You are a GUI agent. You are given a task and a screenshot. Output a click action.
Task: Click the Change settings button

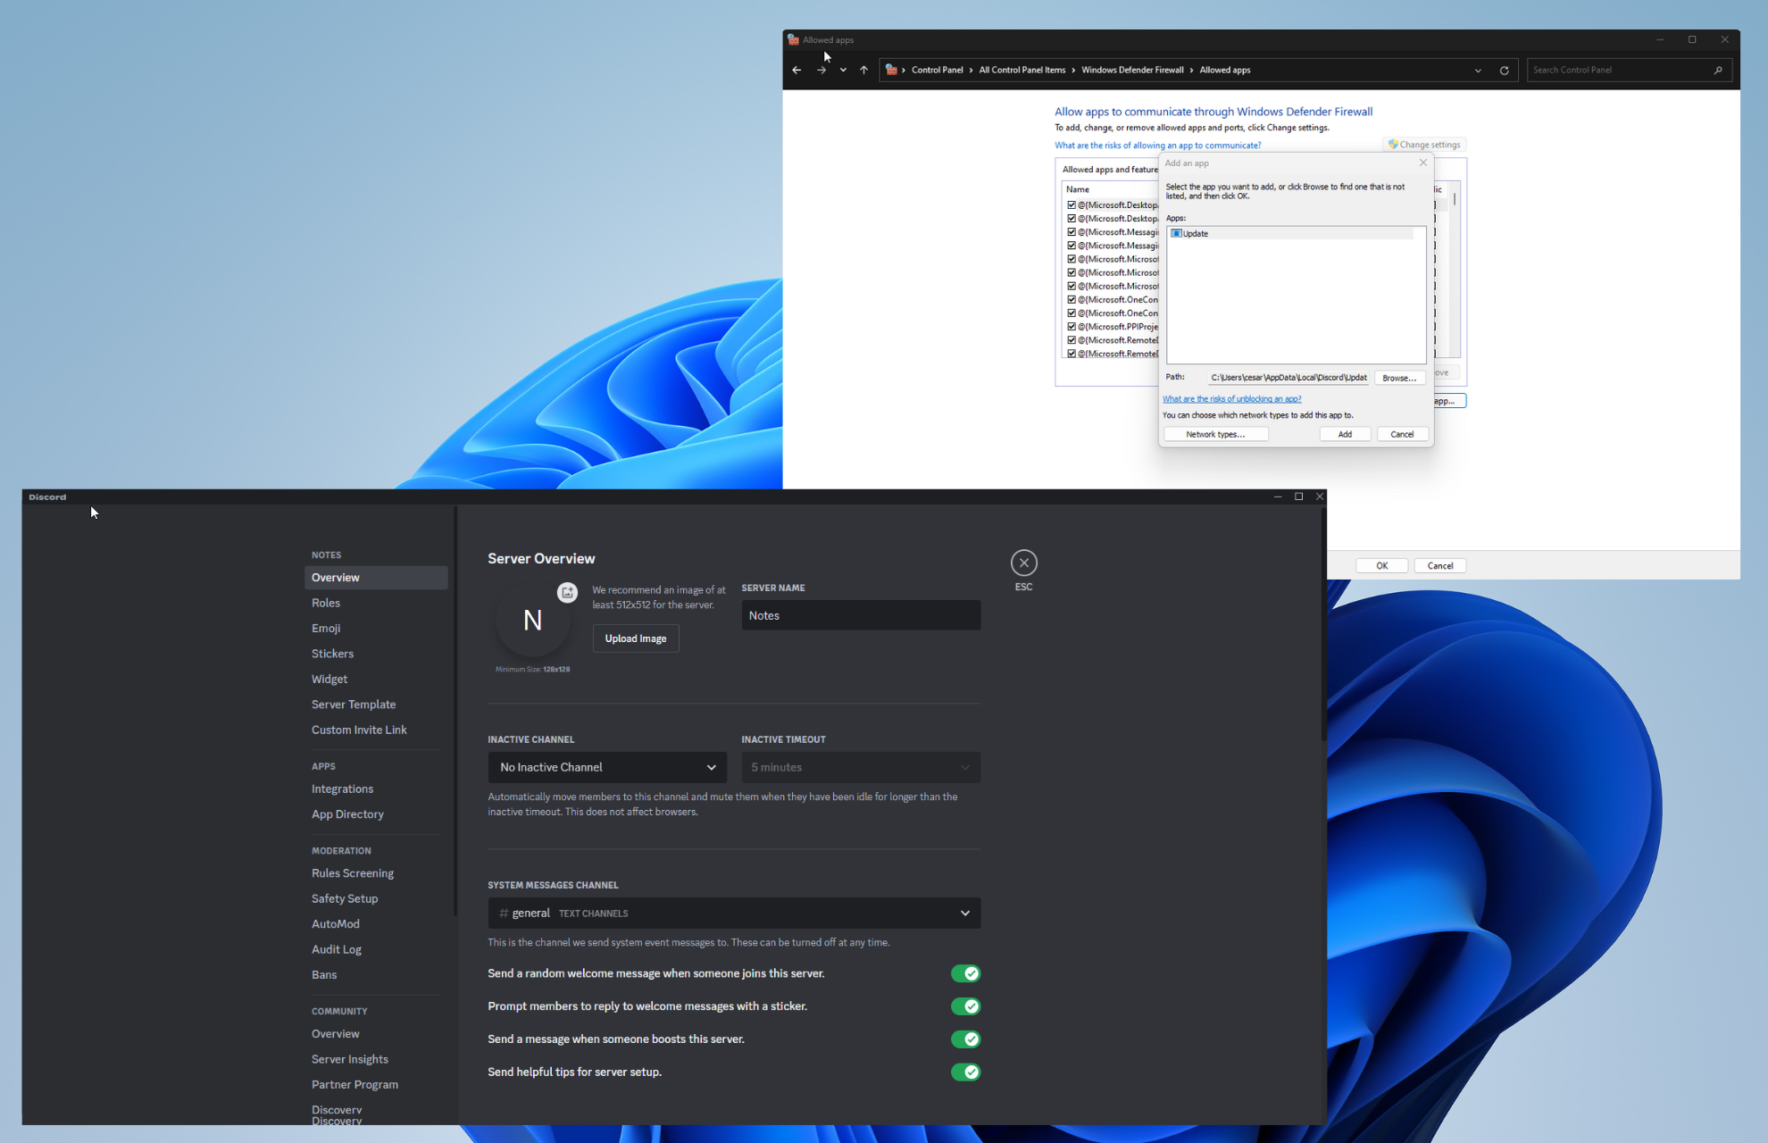[1424, 145]
